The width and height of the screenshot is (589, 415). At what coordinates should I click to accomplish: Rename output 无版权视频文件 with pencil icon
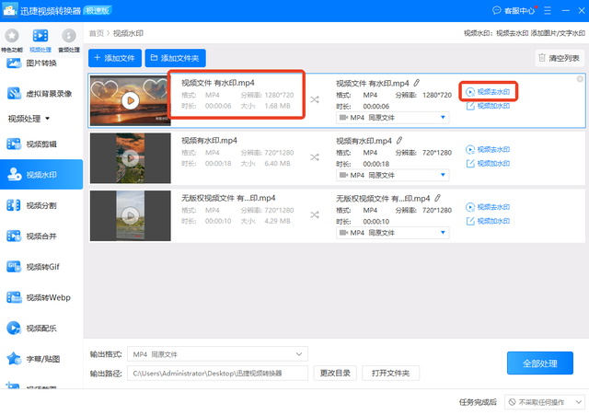438,198
